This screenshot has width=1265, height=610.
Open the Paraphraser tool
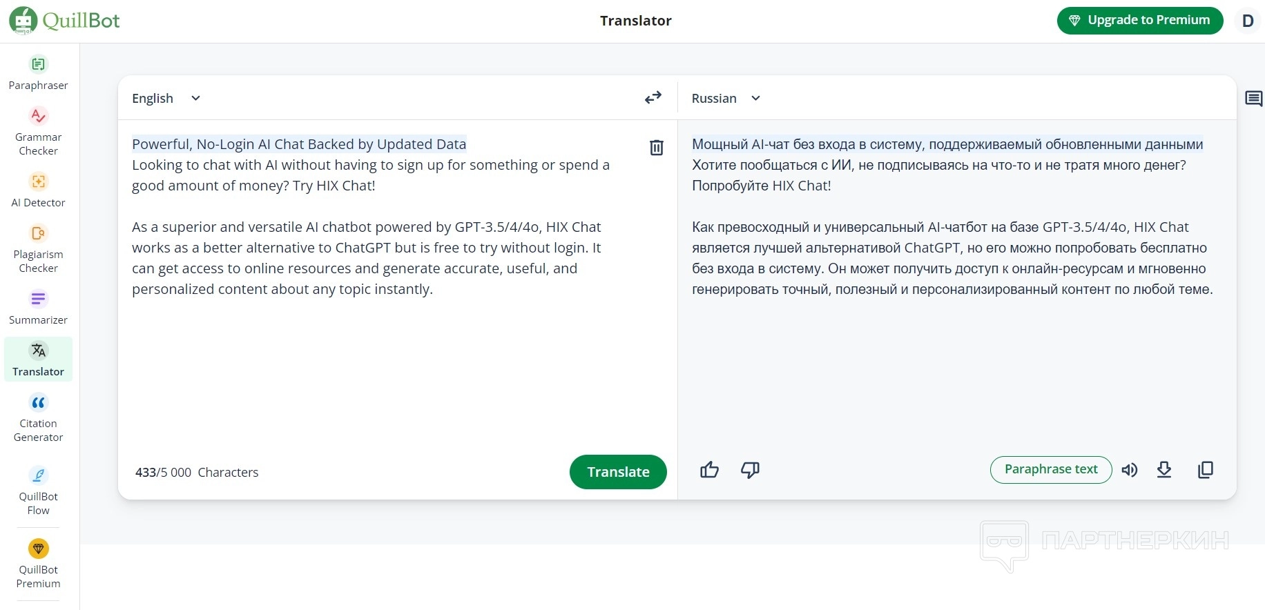[39, 72]
